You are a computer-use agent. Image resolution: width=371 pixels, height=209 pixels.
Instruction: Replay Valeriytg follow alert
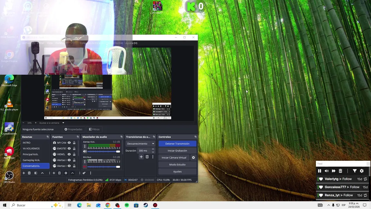pos(365,179)
